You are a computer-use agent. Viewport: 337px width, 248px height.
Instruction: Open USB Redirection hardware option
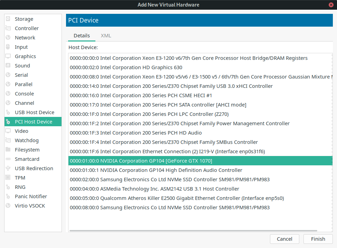(x=34, y=168)
